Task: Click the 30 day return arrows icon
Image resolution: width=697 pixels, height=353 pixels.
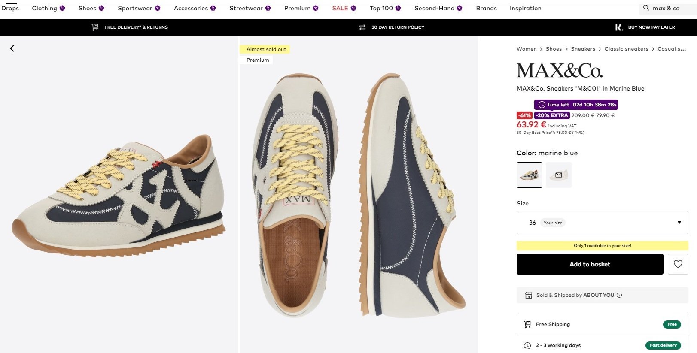Action: tap(362, 27)
